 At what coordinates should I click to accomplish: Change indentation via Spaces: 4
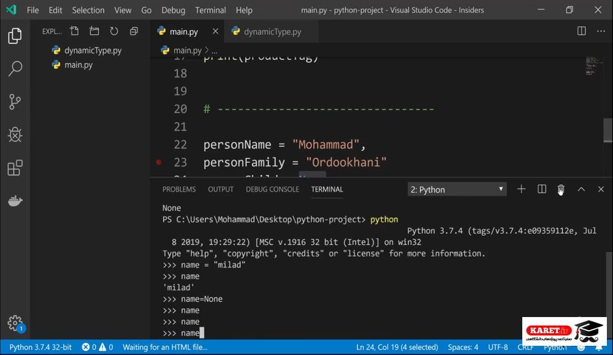463,347
